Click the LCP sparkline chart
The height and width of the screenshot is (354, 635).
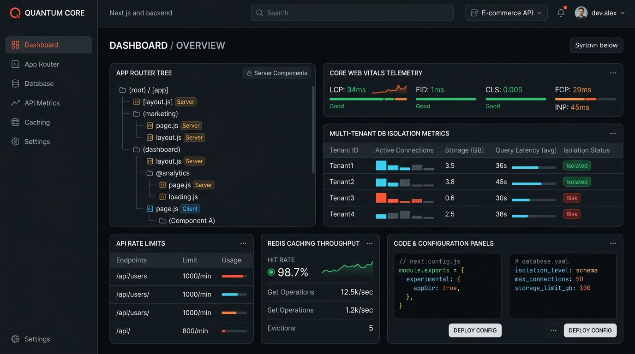point(389,89)
